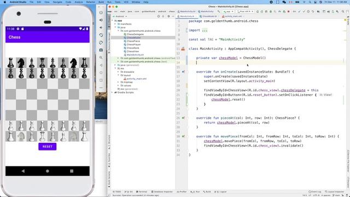Screen dimensions: 350x197
Task: Open Layout Inspector button
Action: 334,192
